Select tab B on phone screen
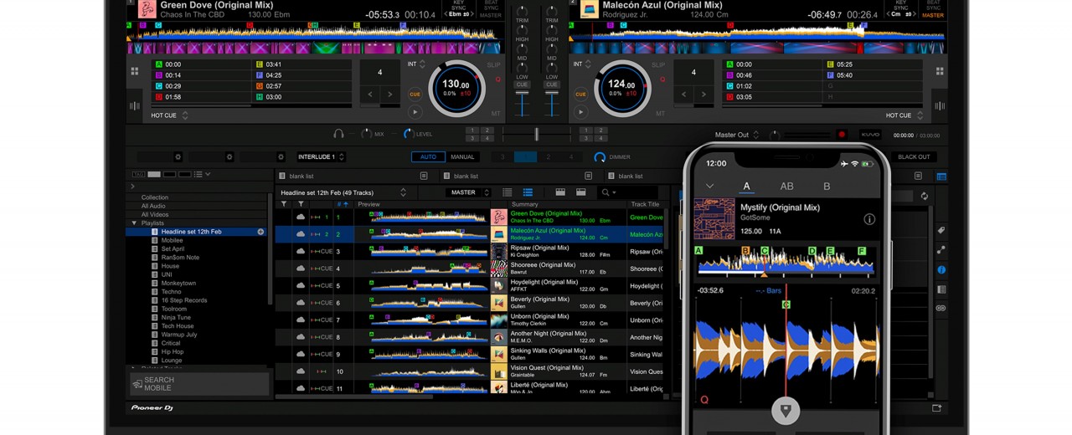Viewport: 1072px width, 435px height. pyautogui.click(x=827, y=187)
